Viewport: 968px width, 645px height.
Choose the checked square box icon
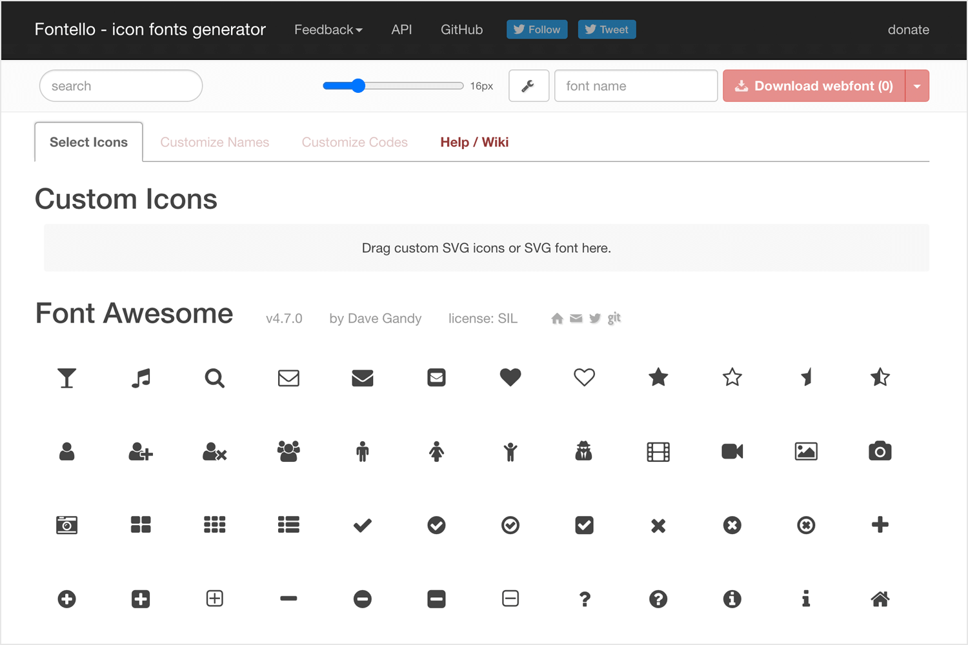pos(585,526)
